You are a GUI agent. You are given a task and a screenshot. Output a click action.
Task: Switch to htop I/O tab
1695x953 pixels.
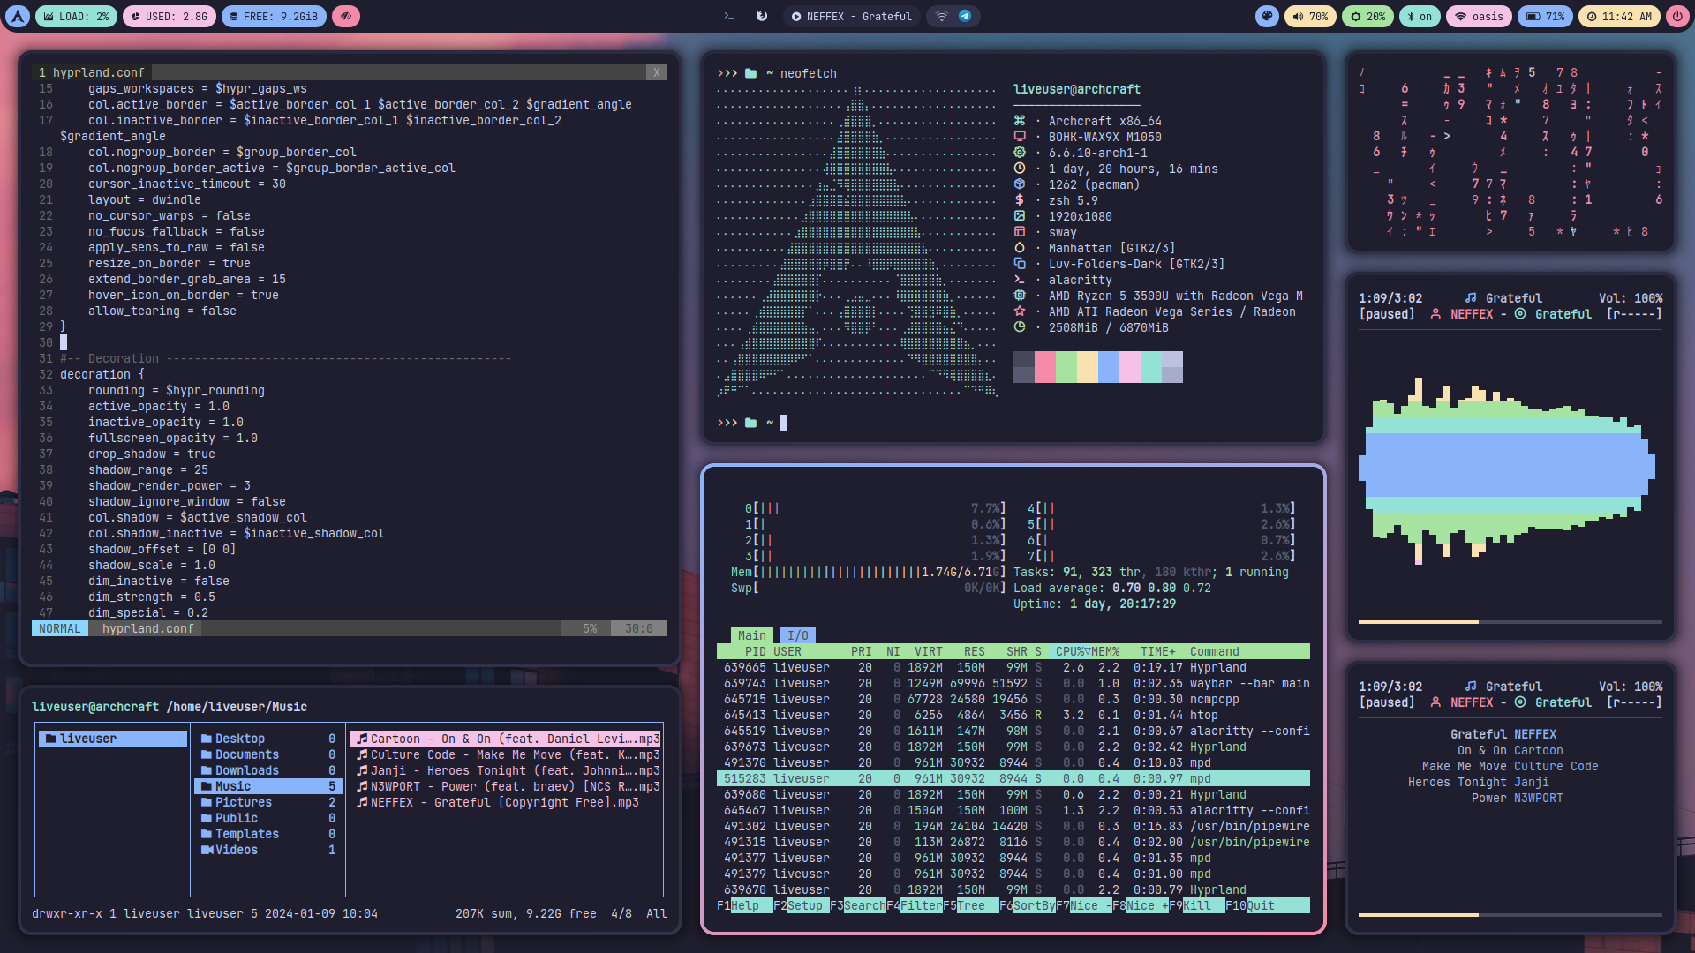(x=797, y=635)
